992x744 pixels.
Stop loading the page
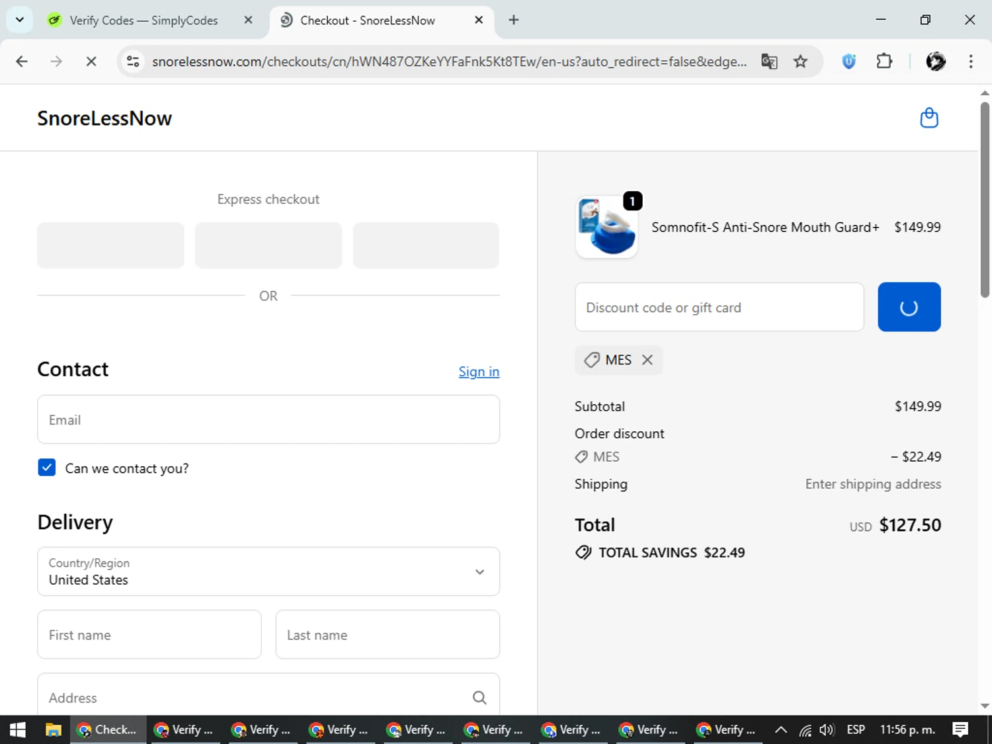(91, 62)
